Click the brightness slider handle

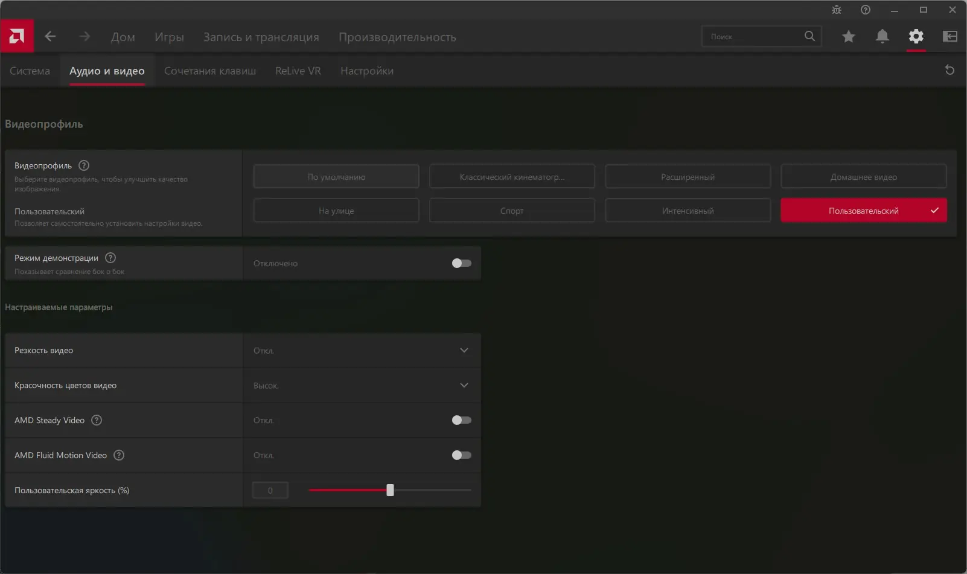(390, 490)
